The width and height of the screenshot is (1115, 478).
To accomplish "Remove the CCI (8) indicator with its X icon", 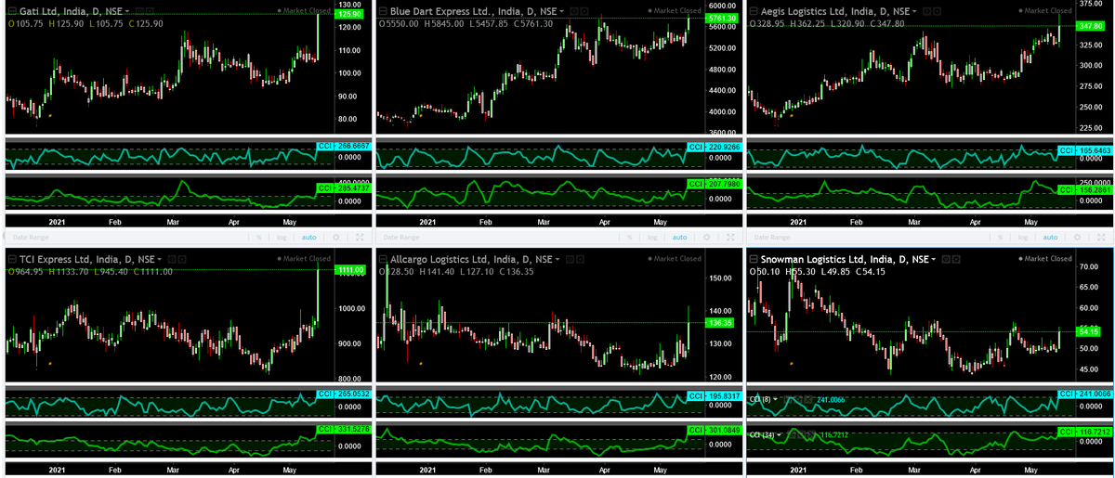I will pos(808,399).
